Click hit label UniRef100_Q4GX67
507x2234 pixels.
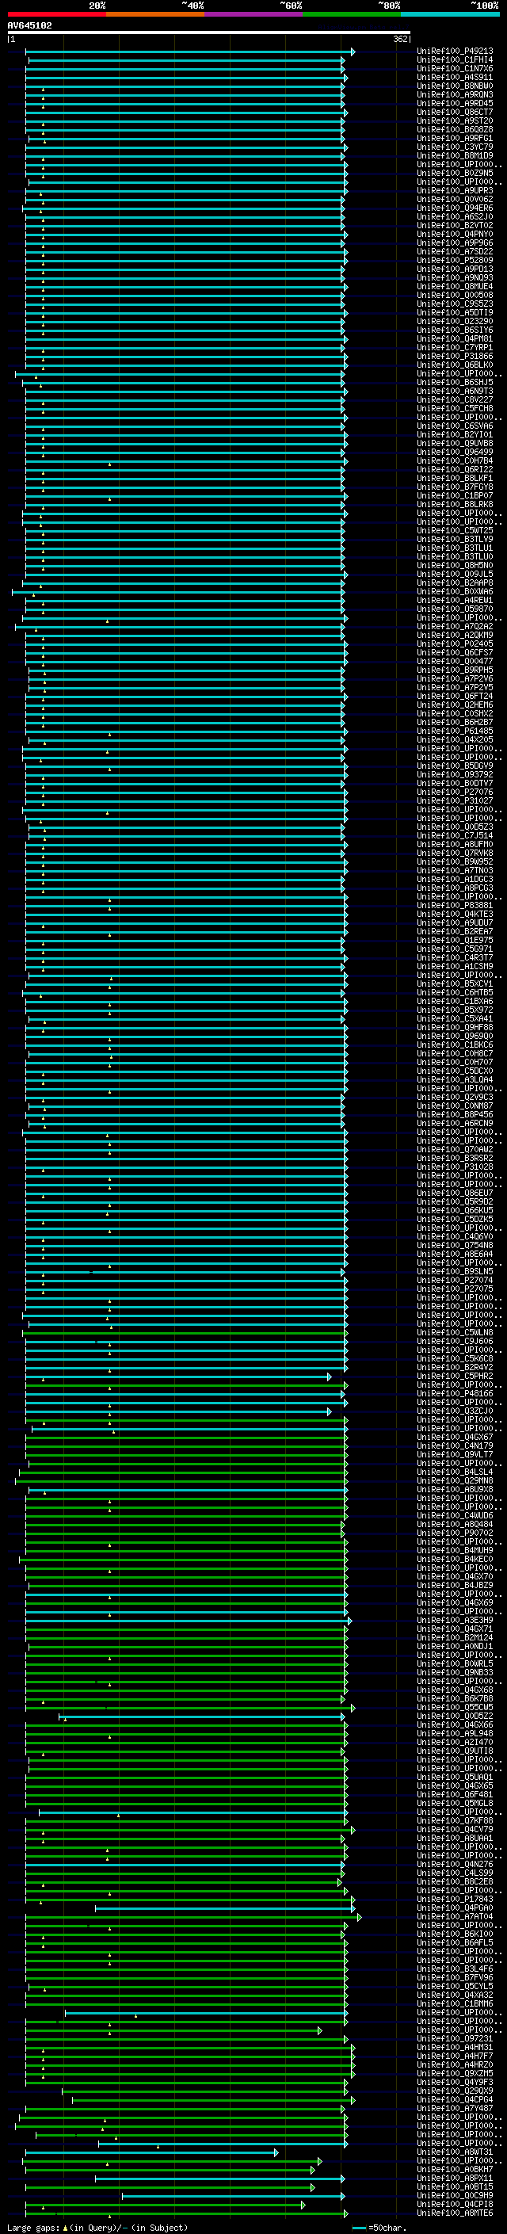(455, 1437)
